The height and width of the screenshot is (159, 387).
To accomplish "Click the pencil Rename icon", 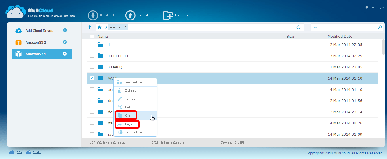I will [x=120, y=99].
